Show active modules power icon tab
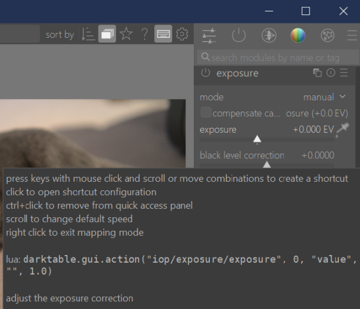The width and height of the screenshot is (360, 309). pos(239,35)
